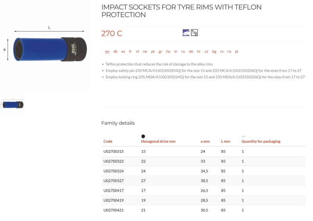Choose the 'ru' language link
Image resolution: width=313 pixels, height=221 pixels.
183,51
